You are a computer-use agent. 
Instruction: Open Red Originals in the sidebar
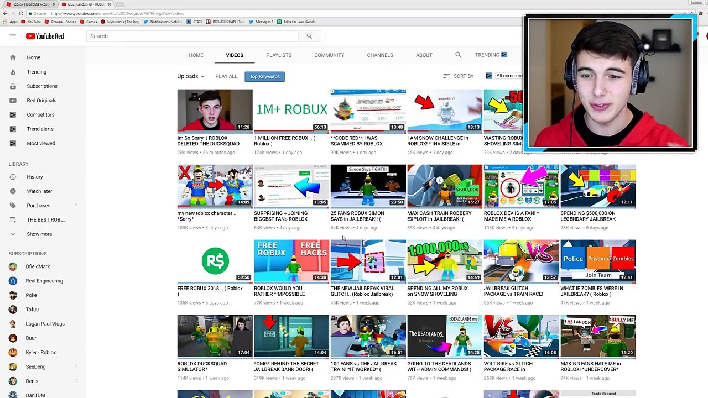(41, 101)
